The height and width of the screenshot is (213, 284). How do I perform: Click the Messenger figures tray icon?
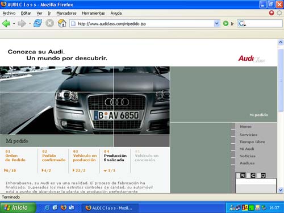pos(232,208)
